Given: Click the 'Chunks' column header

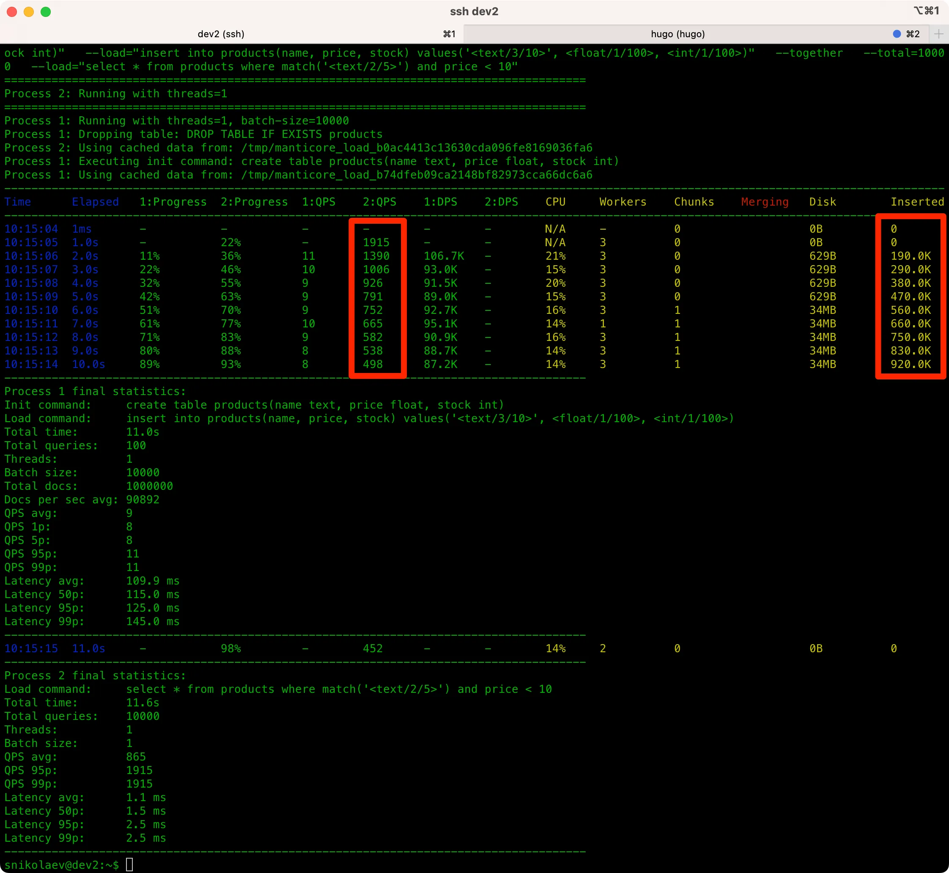Looking at the screenshot, I should 694,202.
